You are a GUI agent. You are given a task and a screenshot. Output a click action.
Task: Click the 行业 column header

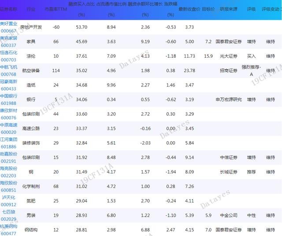[31, 9]
